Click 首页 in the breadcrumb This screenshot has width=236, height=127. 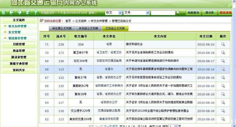[x=68, y=21]
